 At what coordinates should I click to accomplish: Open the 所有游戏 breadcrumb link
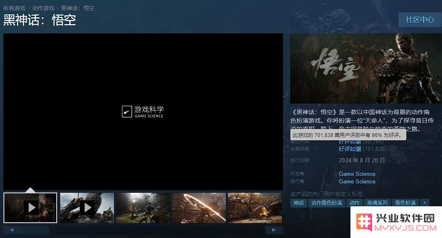point(14,8)
